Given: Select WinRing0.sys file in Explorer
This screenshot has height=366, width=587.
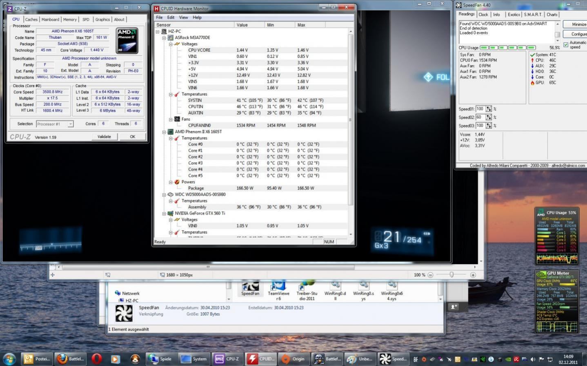Looking at the screenshot, I should coord(363,291).
